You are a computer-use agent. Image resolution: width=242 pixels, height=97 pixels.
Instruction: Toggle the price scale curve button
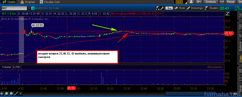pos(227,13)
